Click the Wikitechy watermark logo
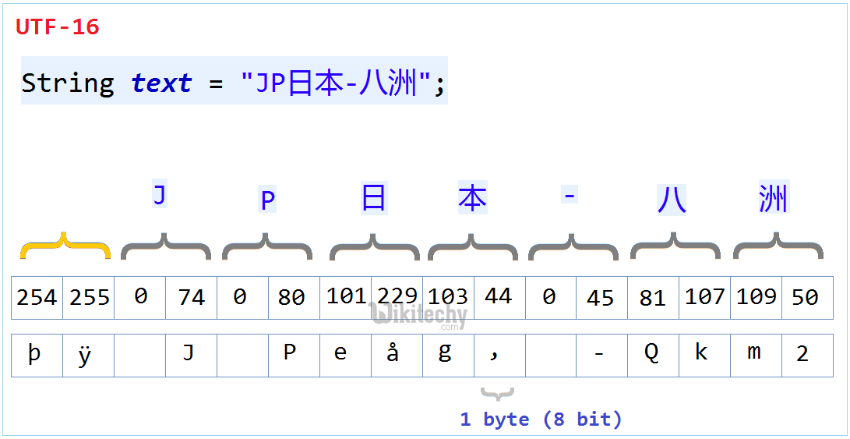This screenshot has width=850, height=439. click(419, 316)
